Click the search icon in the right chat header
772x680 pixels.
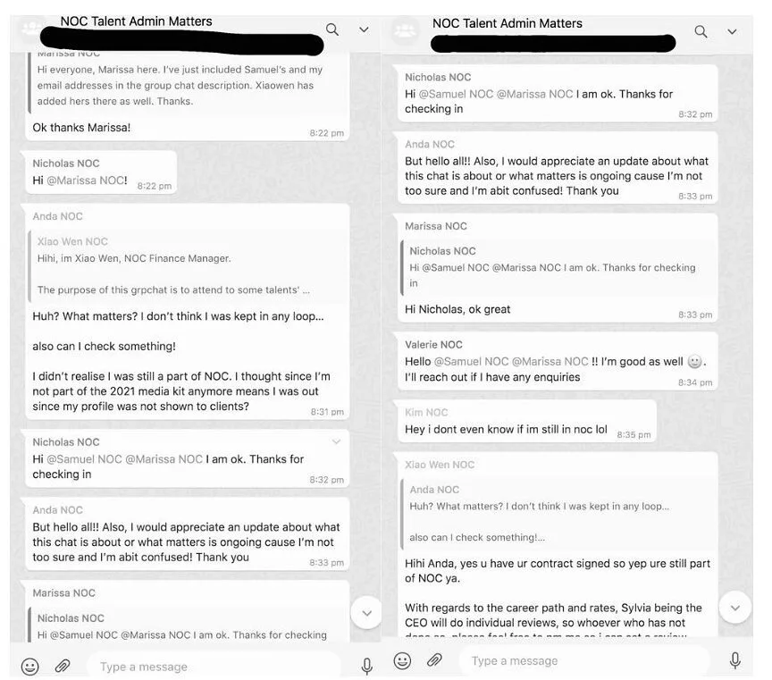coord(701,31)
